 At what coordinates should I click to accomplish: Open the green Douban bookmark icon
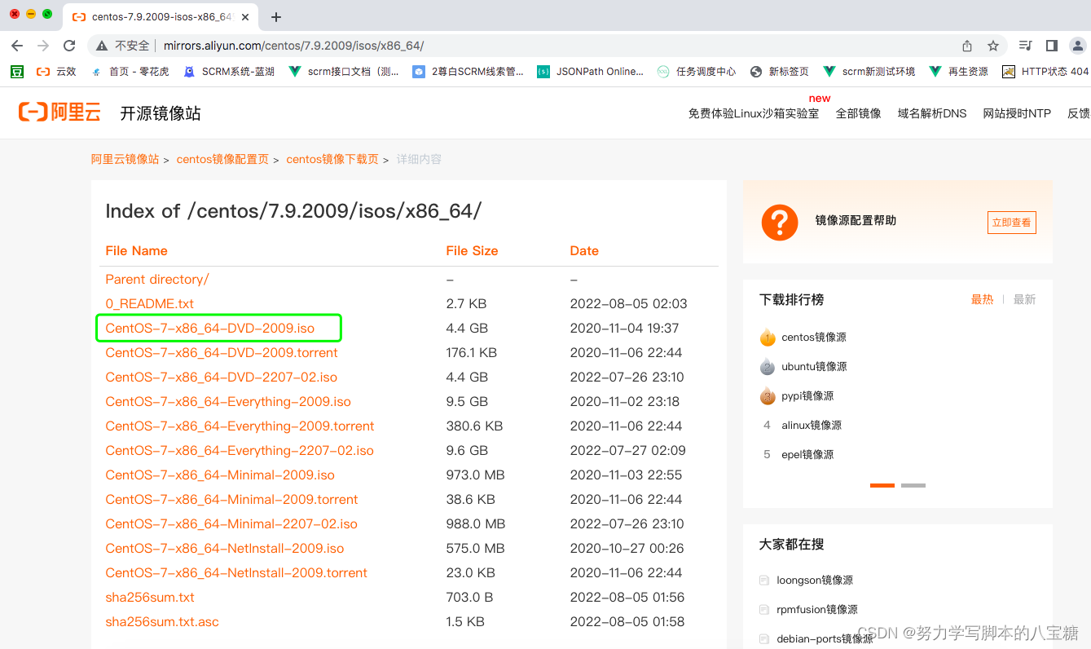[17, 72]
